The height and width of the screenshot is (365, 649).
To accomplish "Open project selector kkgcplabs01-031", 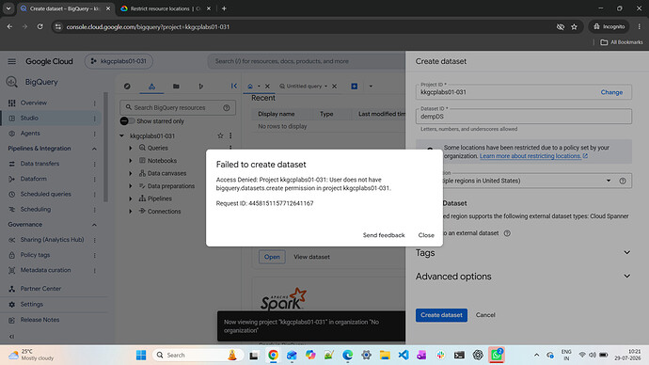I will click(119, 61).
